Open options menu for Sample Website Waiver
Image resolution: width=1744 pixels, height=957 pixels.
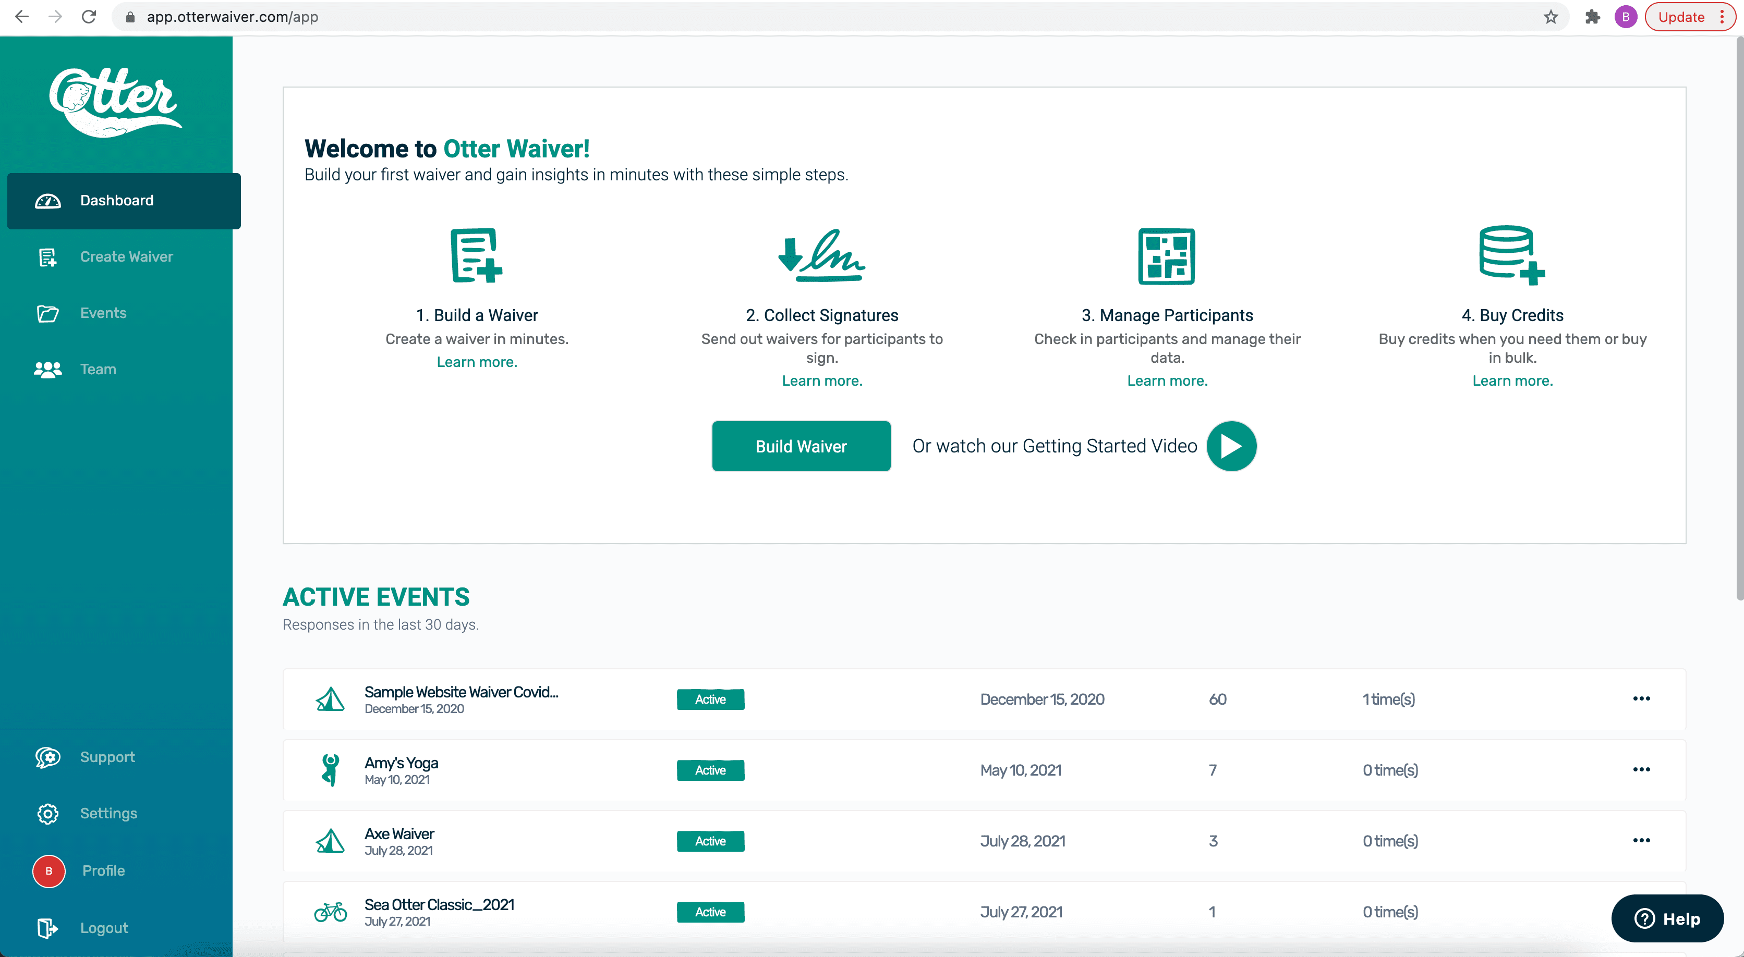point(1642,698)
